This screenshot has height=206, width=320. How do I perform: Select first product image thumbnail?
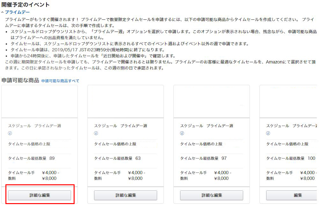[40, 101]
